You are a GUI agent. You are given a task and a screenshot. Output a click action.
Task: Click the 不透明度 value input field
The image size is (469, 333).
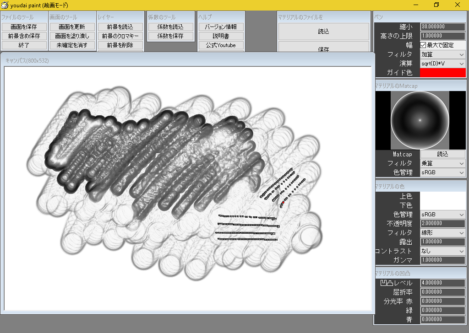(442, 223)
